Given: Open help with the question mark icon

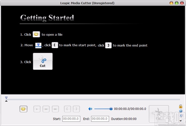Looking at the screenshot, I should click(x=181, y=111).
